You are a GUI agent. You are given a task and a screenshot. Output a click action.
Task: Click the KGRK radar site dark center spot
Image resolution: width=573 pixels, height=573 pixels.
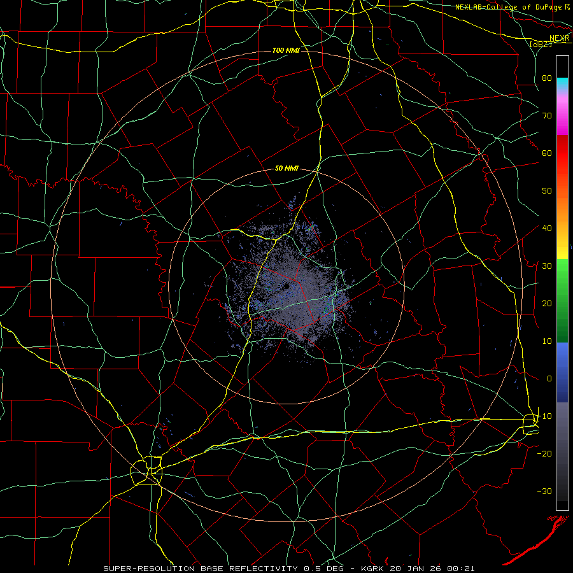[287, 286]
